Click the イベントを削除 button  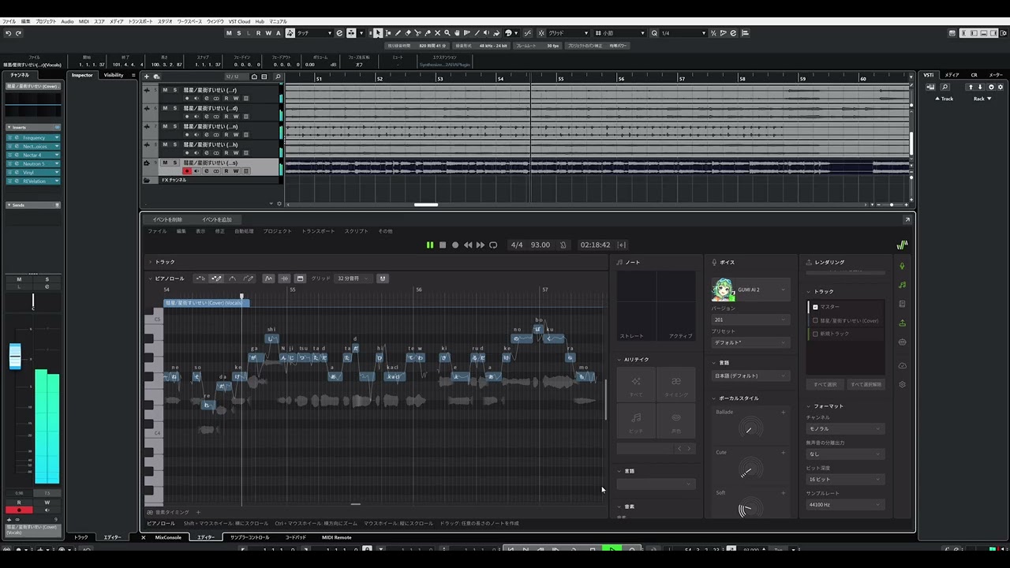pos(167,219)
